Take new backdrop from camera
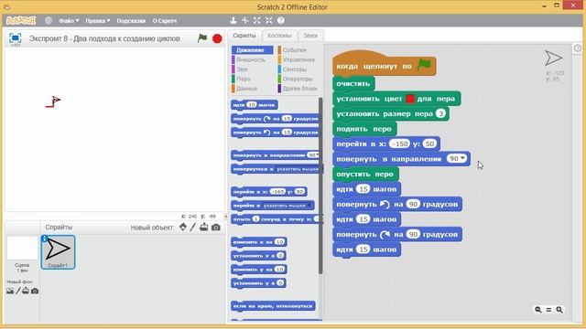Screen dimensions: 586x329 point(35,291)
